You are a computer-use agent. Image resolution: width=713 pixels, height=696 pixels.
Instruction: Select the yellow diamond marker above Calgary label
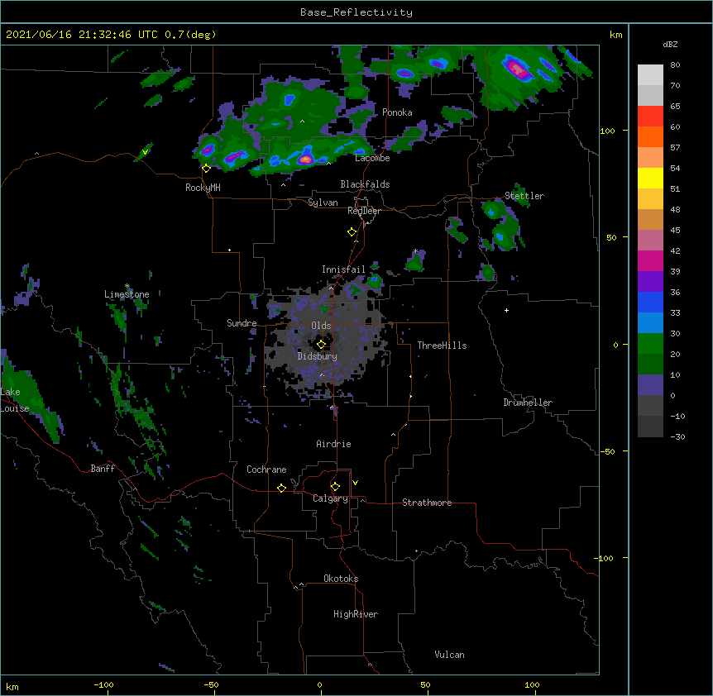pos(335,487)
